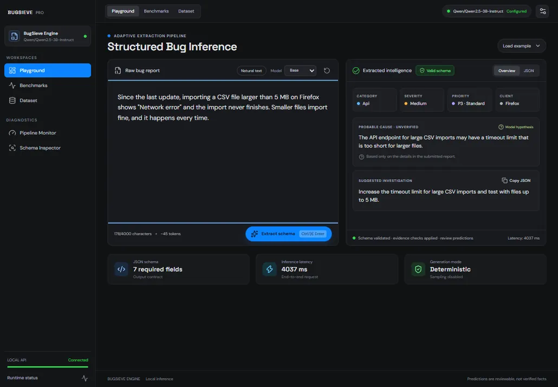Select Schema Inspector in the sidebar
Viewport: 558px width, 387px height.
click(x=48, y=148)
